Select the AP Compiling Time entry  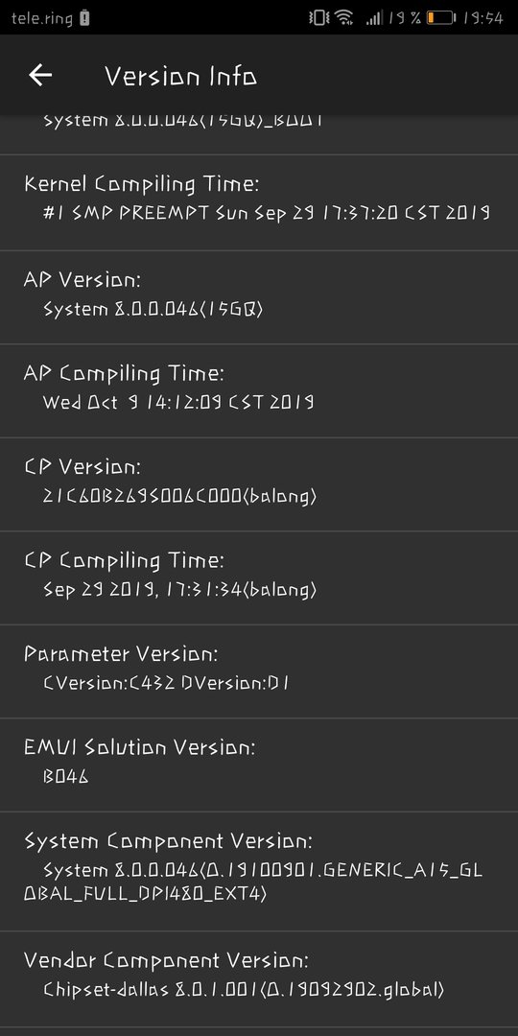coord(259,391)
